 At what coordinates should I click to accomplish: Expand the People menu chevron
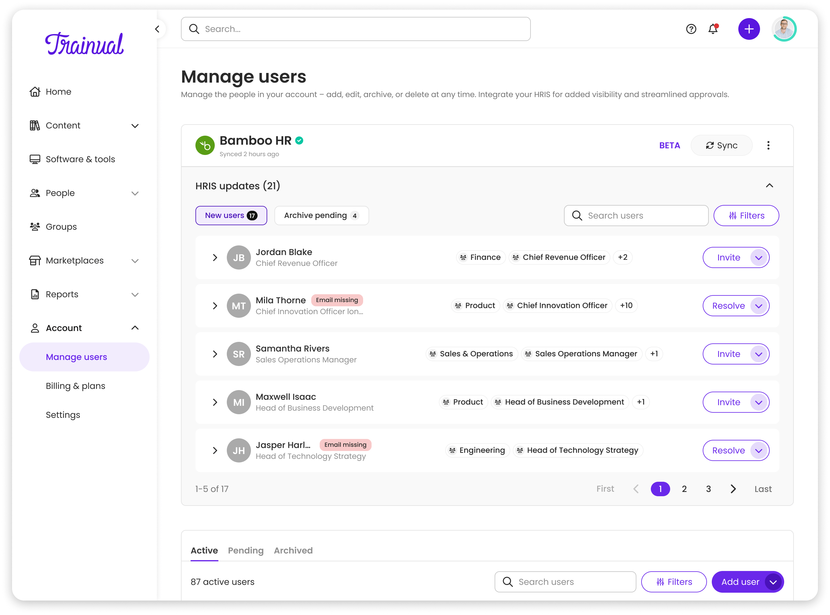tap(135, 193)
